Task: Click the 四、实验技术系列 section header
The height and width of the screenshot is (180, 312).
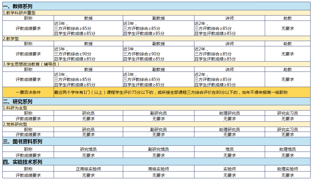Action: click(x=23, y=162)
